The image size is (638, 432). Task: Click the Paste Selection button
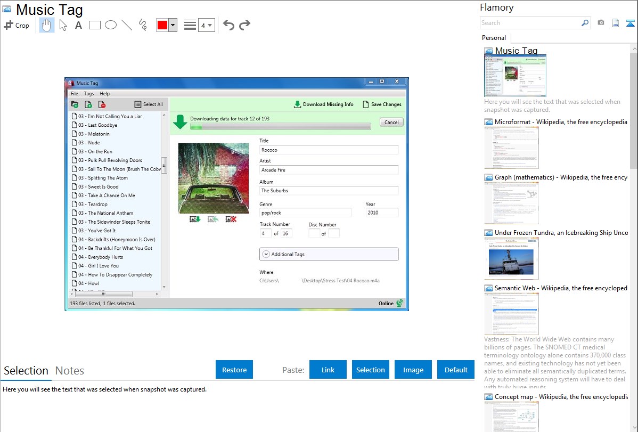pyautogui.click(x=370, y=370)
